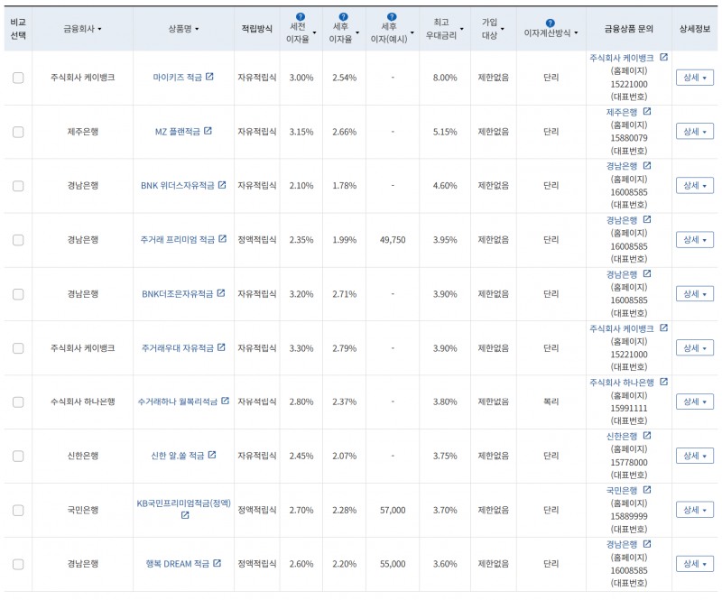
Task: Open 행복 DREAM 적금 product link
Action: pyautogui.click(x=177, y=564)
